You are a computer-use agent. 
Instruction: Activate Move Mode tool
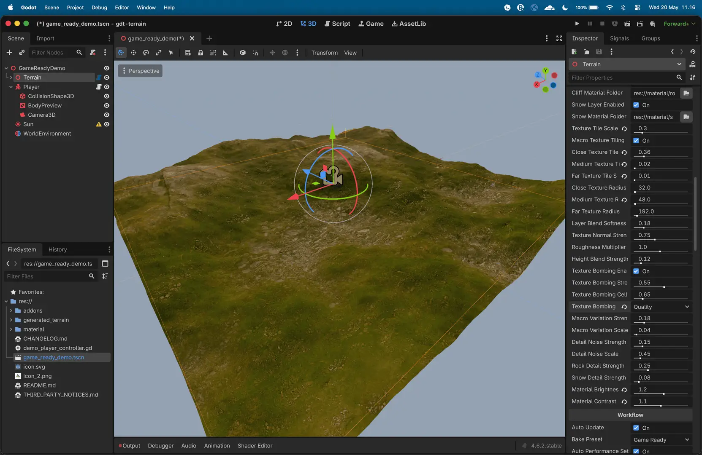[133, 53]
